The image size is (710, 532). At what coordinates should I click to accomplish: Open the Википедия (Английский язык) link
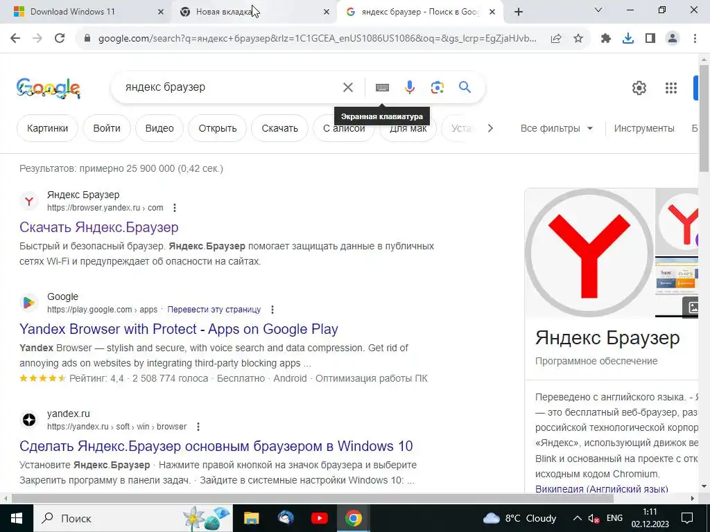pos(601,489)
